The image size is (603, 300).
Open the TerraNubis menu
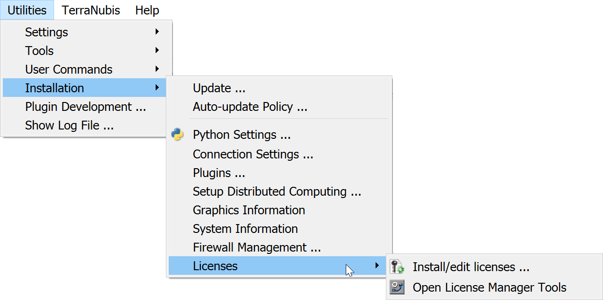click(x=91, y=10)
